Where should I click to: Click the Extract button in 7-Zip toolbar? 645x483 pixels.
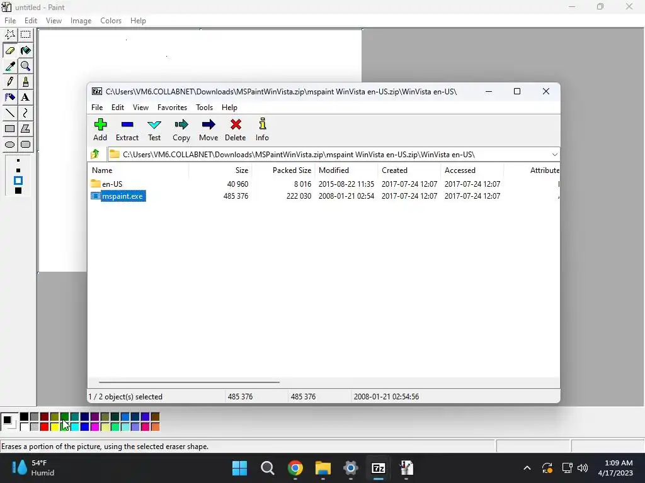coord(127,130)
